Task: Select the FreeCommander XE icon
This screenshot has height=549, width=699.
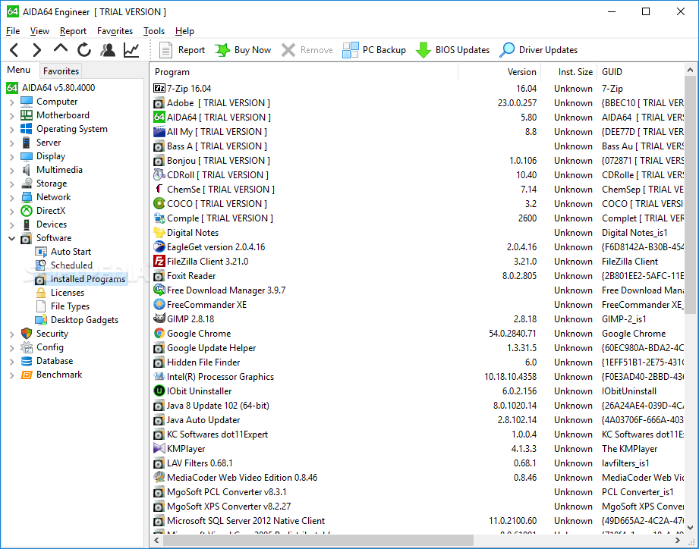Action: pyautogui.click(x=159, y=304)
